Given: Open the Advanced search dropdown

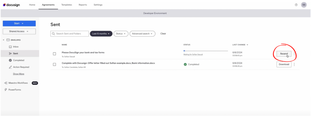Looking at the screenshot, I should (x=142, y=34).
